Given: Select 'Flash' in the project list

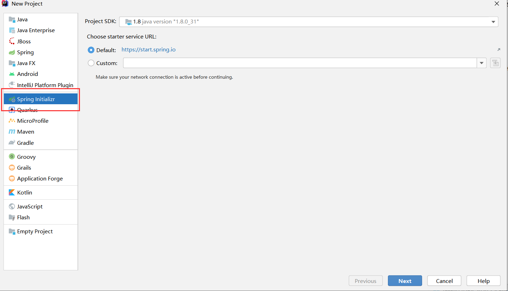Looking at the screenshot, I should coord(41,218).
